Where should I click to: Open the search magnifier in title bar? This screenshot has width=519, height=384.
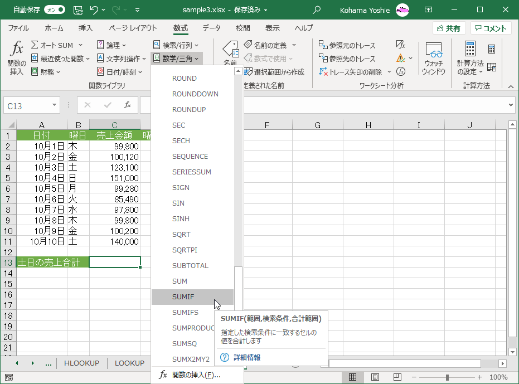317,9
